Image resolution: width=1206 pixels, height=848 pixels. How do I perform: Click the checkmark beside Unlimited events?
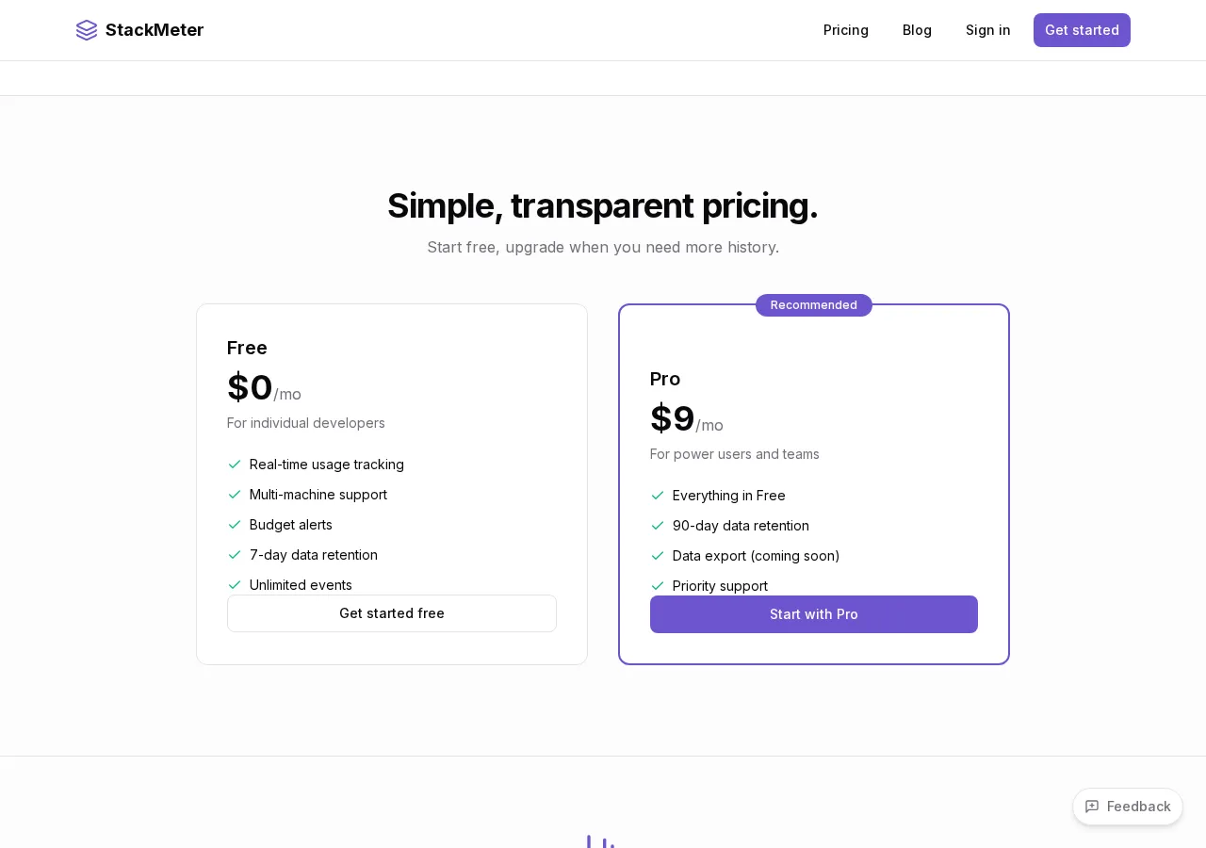(x=235, y=585)
